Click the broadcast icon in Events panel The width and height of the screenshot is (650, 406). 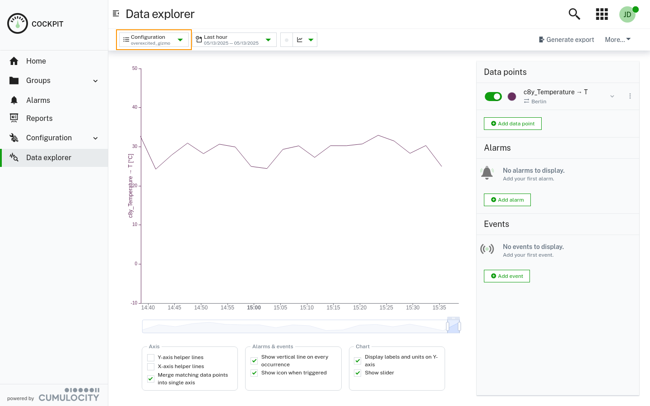pyautogui.click(x=487, y=249)
